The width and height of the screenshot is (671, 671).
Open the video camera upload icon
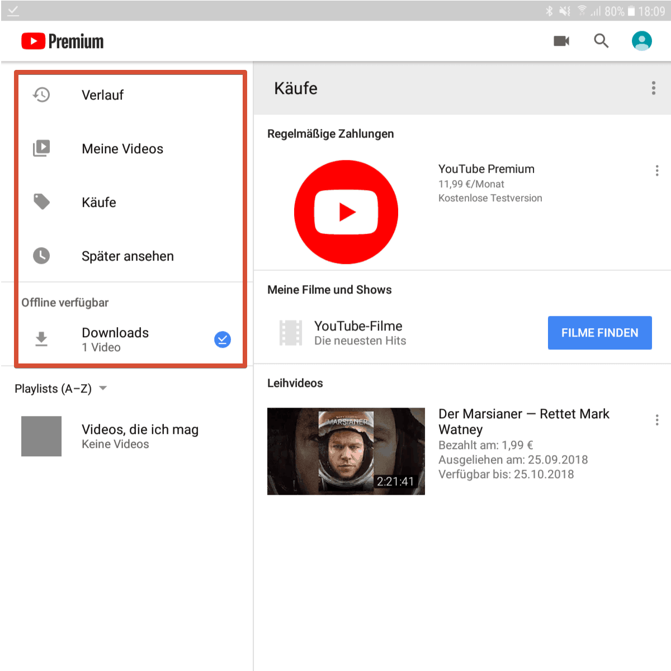coord(561,41)
